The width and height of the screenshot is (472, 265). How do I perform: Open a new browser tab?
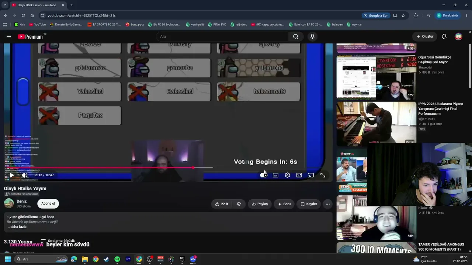point(72,5)
